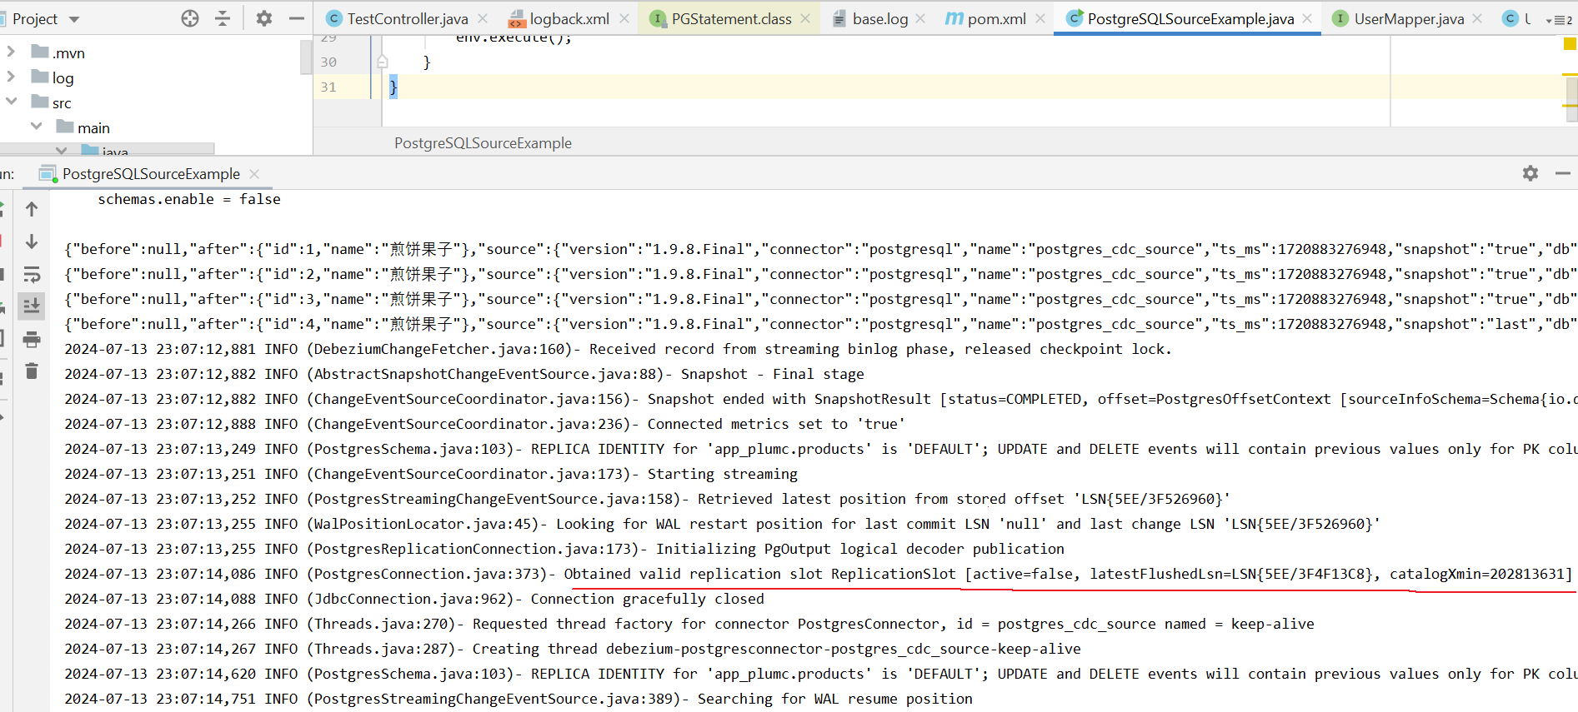
Task: Open the Run panel settings gear
Action: pos(1530,173)
